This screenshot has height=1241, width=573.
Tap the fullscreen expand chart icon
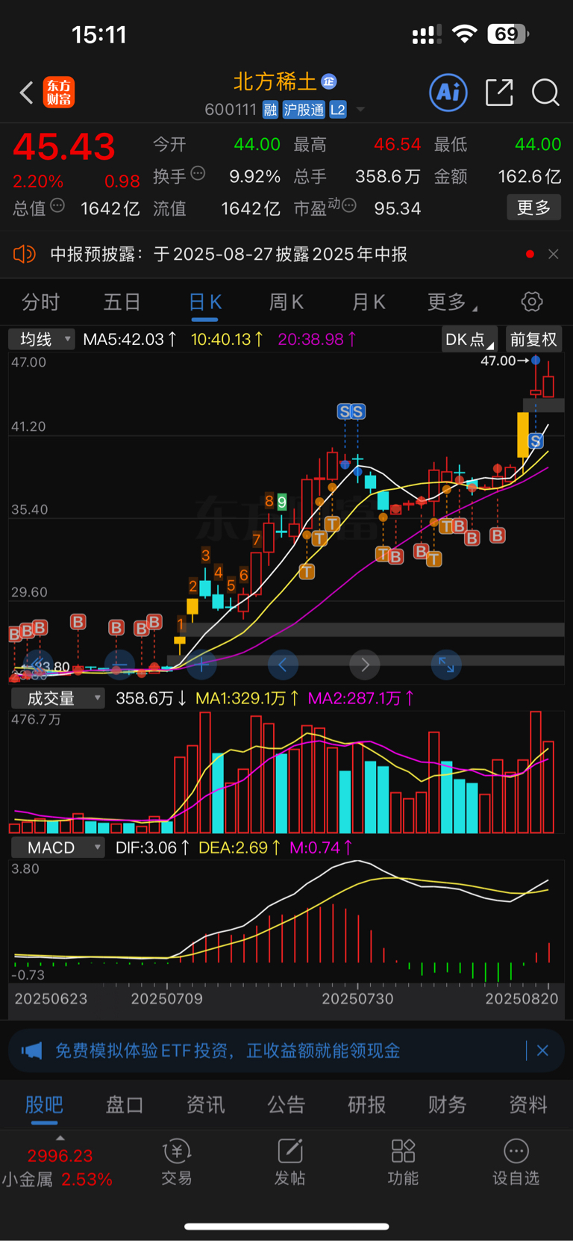pyautogui.click(x=446, y=665)
